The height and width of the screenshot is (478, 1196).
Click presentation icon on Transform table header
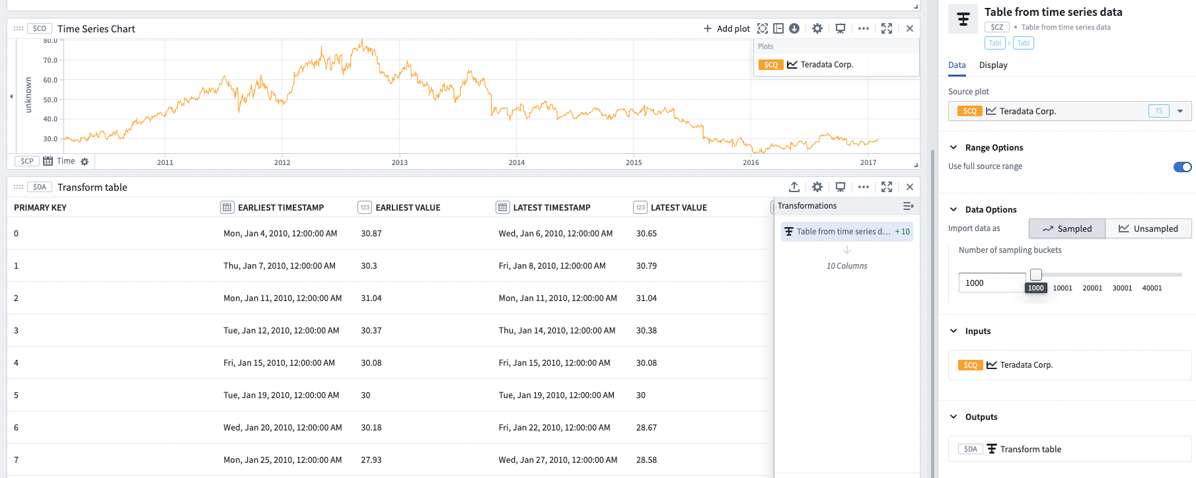[841, 187]
